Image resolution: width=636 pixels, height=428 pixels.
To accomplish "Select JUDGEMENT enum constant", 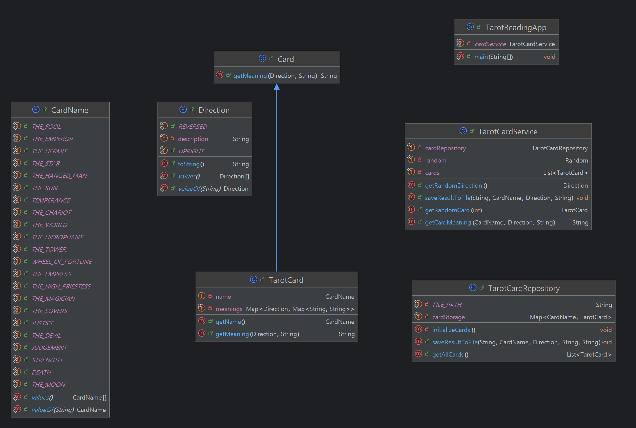I will coord(49,348).
